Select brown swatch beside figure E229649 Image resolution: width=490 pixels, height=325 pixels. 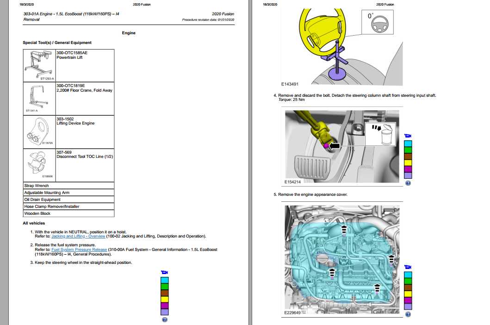[408, 288]
